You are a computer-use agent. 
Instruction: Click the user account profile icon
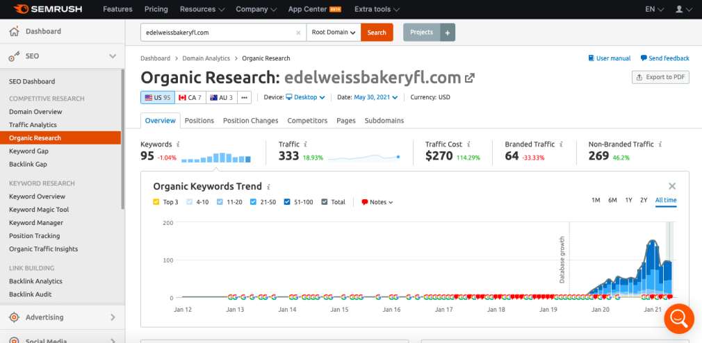point(679,10)
